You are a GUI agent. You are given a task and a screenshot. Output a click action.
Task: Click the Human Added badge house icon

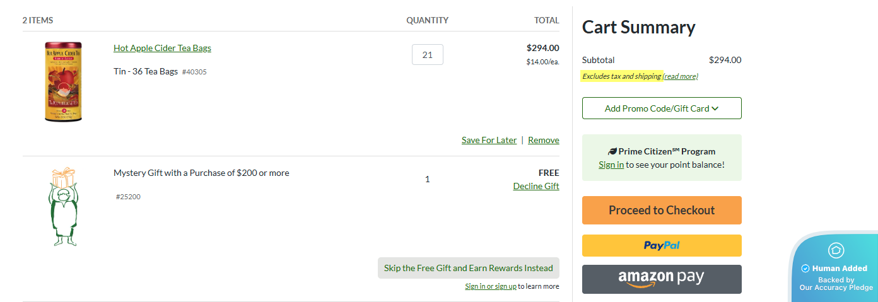pyautogui.click(x=836, y=250)
